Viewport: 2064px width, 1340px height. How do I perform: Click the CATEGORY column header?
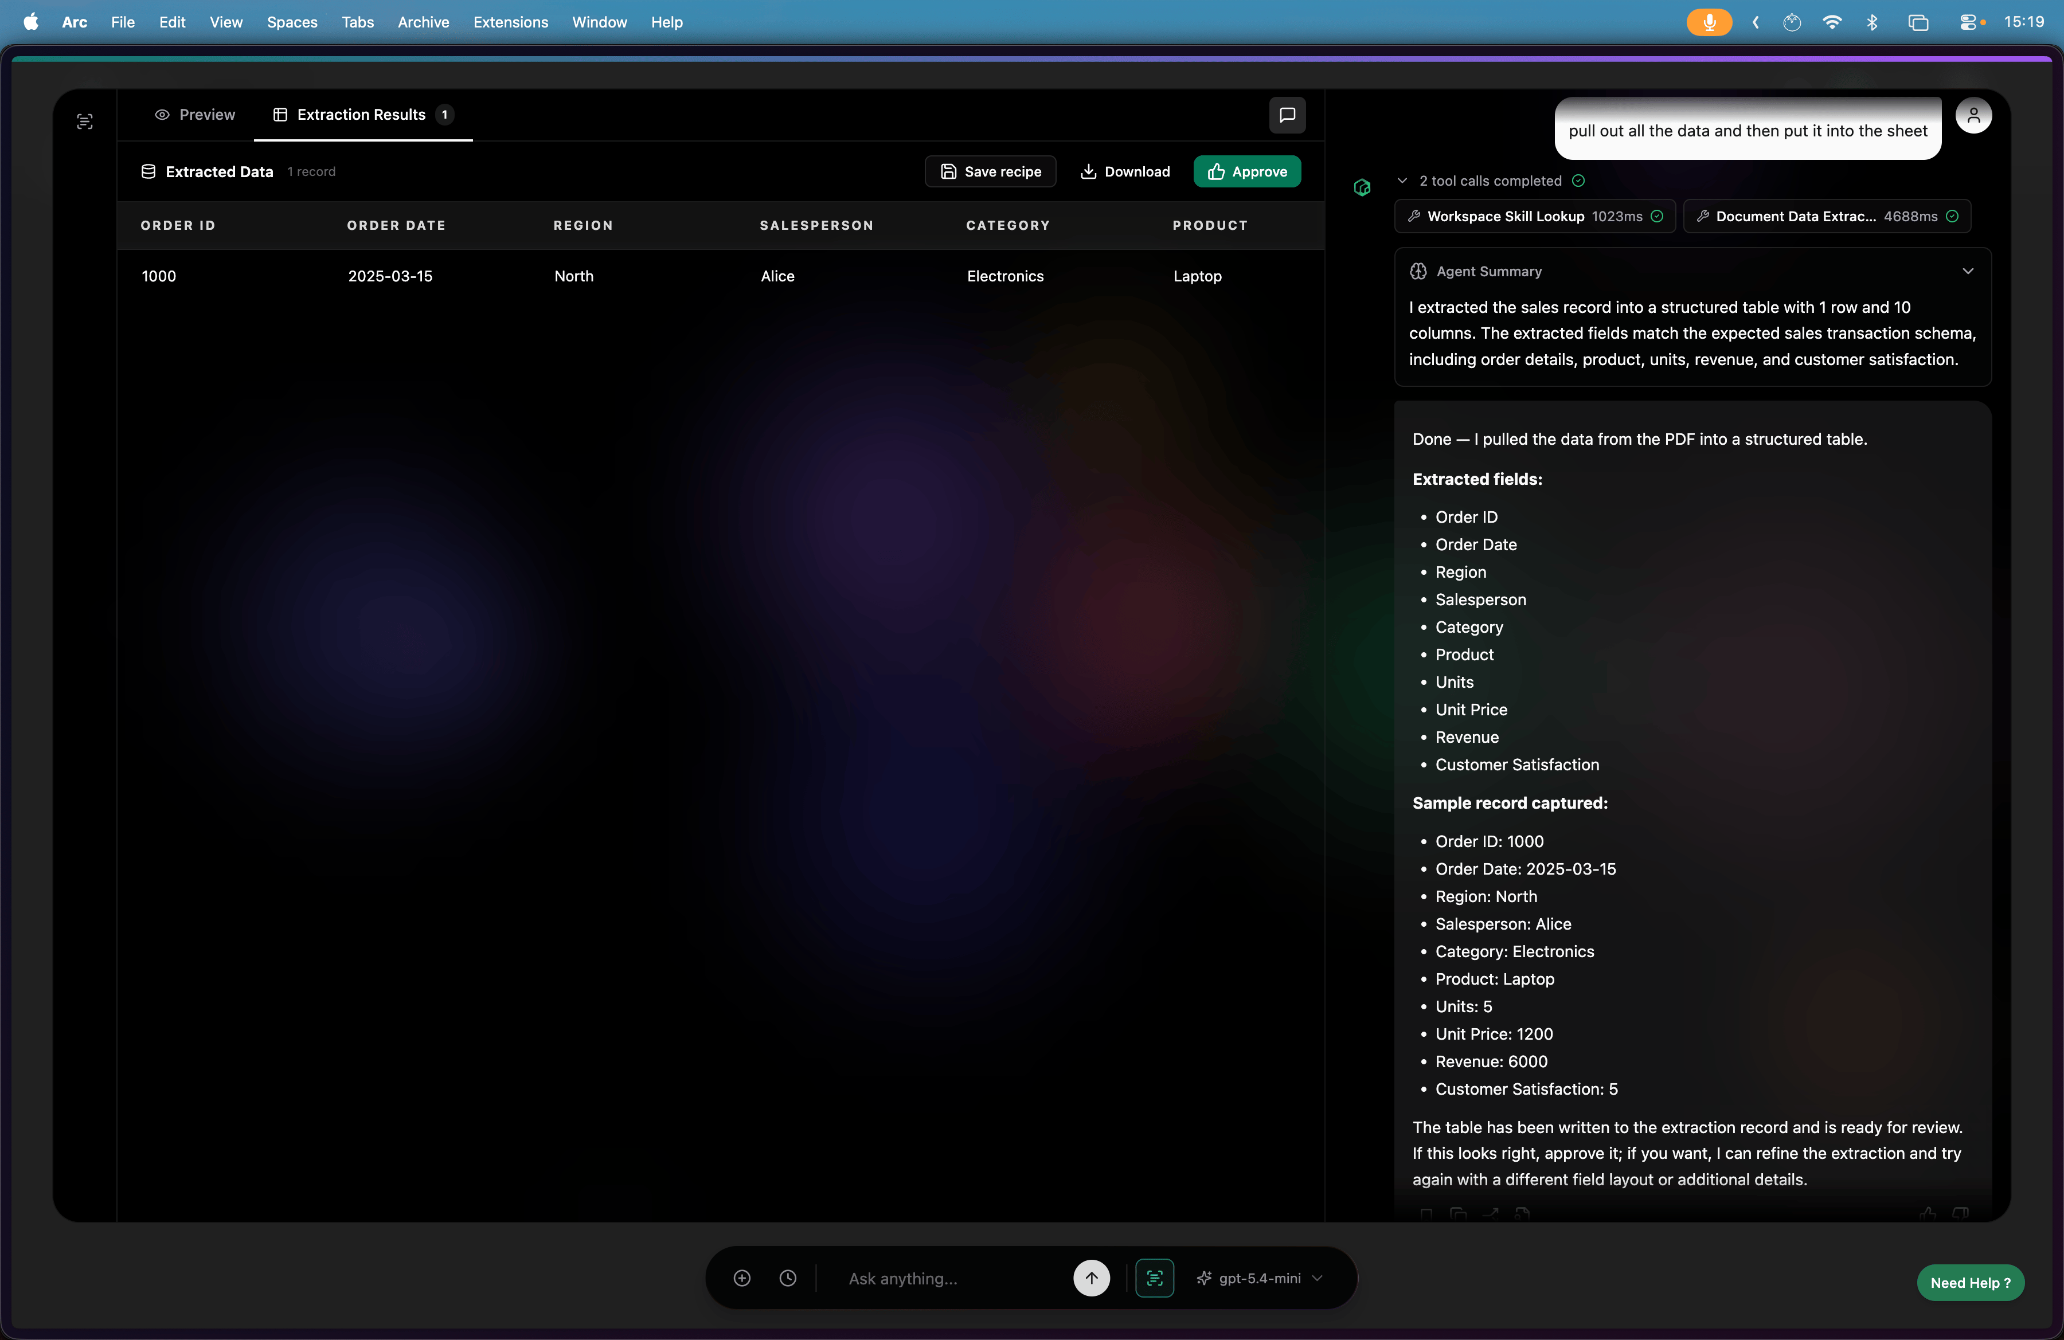click(1008, 225)
